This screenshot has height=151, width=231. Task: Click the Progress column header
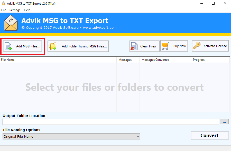coord(210,60)
